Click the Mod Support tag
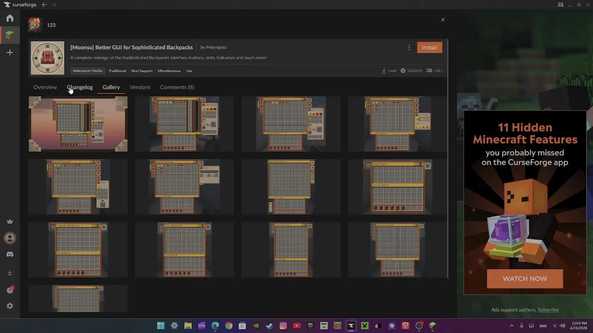This screenshot has width=593, height=333. 142,71
